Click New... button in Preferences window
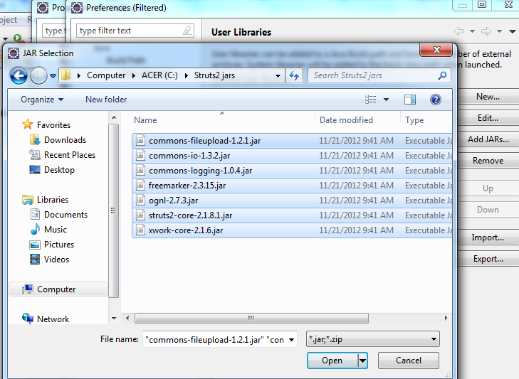Viewport: 519px width, 379px height. point(488,97)
